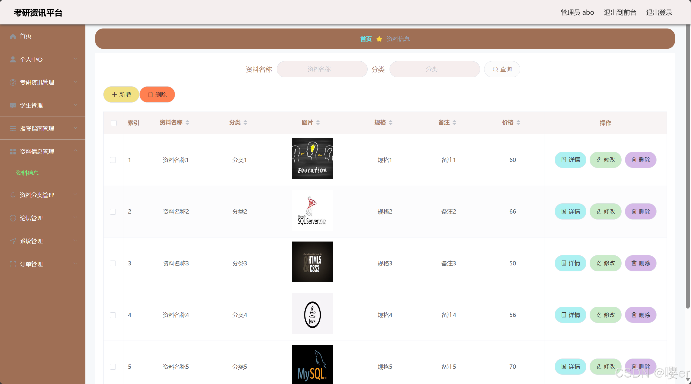This screenshot has width=691, height=384.
Task: Click the paper plane icon beside 系统管理
Action: pos(13,241)
